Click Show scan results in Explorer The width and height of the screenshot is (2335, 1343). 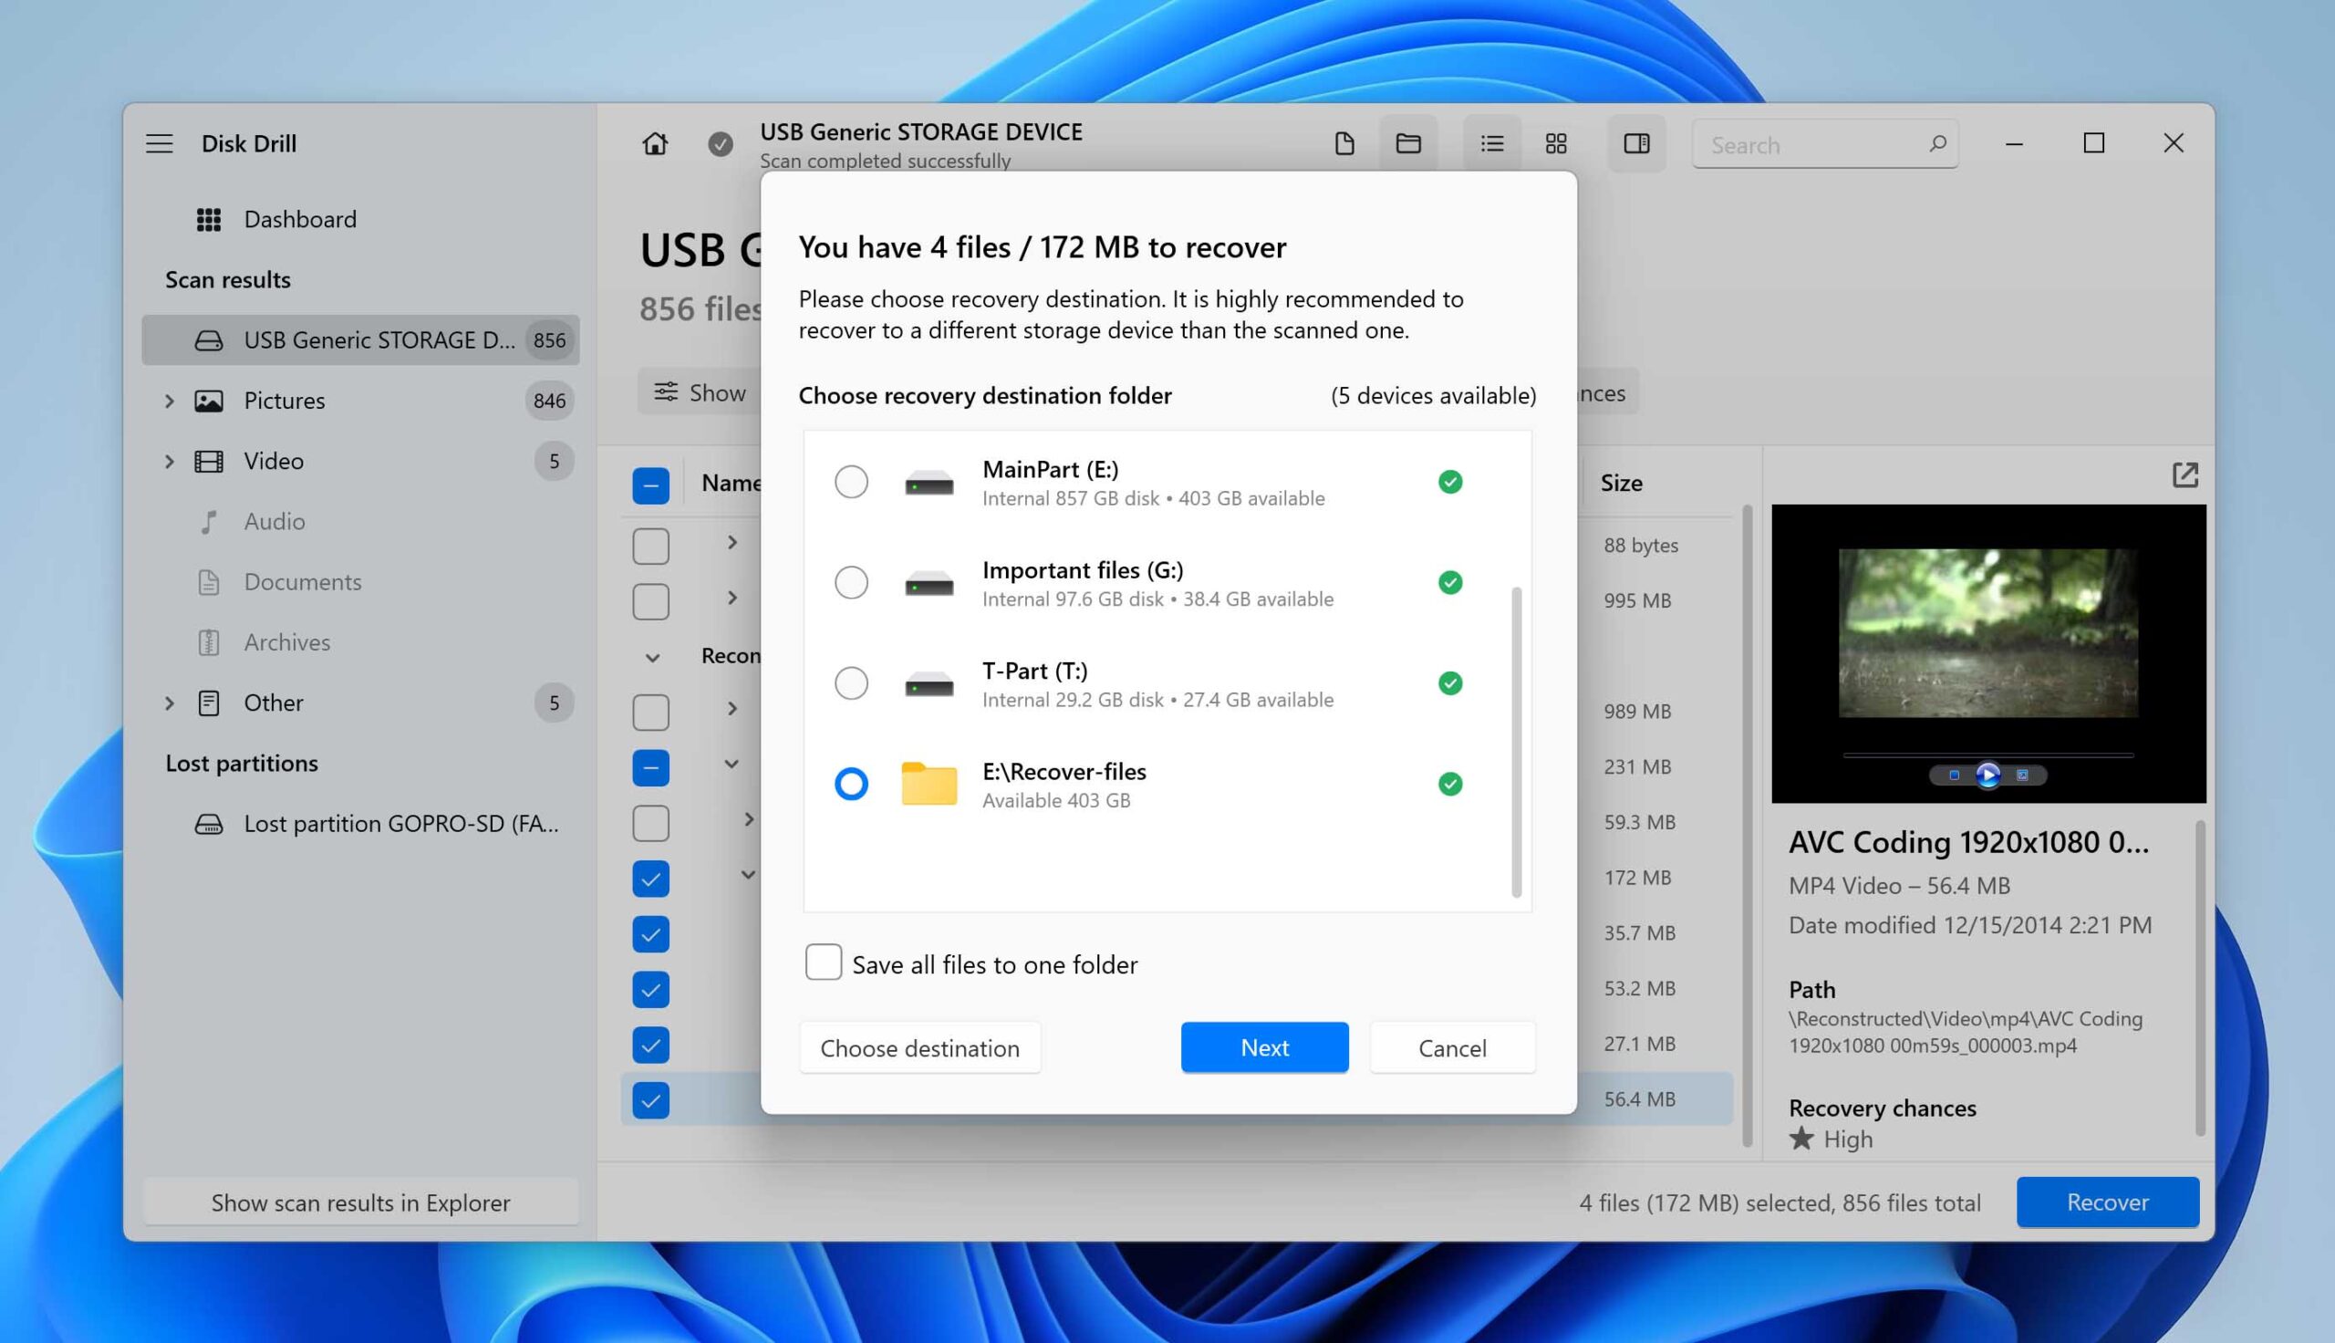point(360,1202)
